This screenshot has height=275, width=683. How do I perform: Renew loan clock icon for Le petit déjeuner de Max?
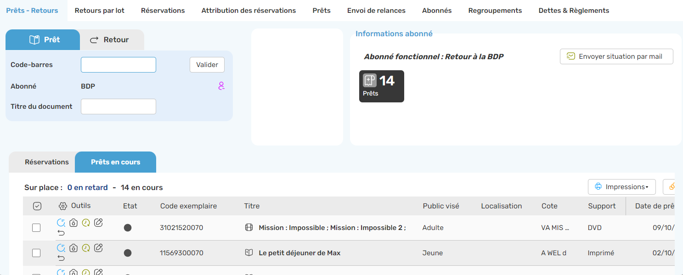point(86,248)
